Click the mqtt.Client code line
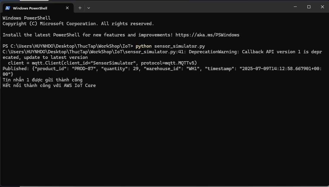 [x=102, y=63]
